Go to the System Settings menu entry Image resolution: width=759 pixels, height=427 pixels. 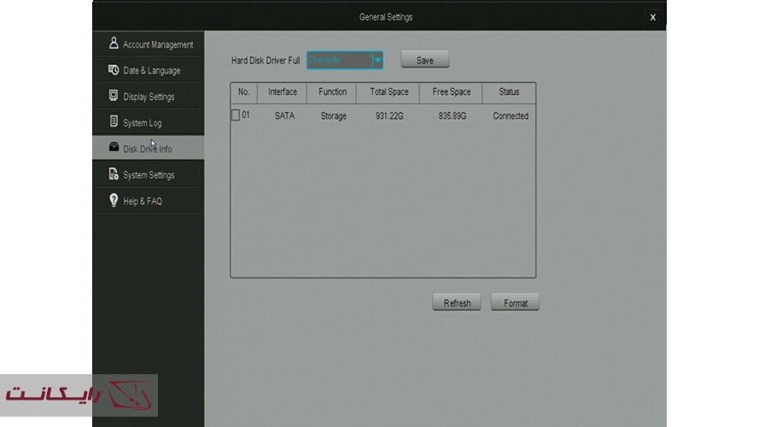tap(148, 175)
